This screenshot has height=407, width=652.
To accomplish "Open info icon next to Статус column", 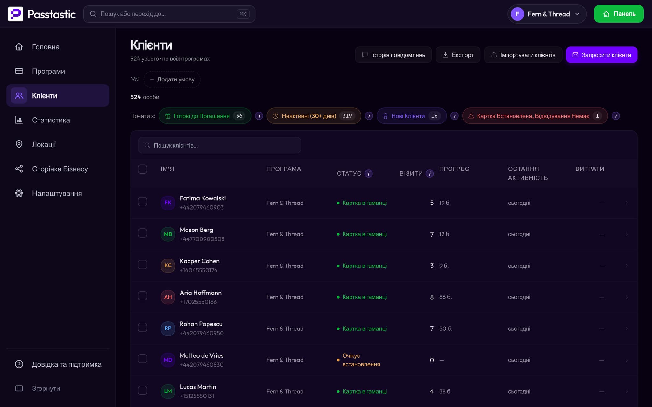I will point(368,174).
